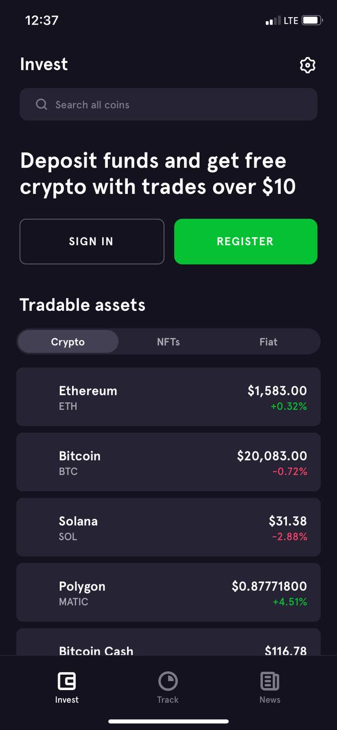Switch to the NFTs segment

(x=168, y=342)
